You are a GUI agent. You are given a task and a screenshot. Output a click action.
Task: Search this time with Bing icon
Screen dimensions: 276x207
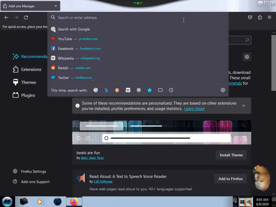(x=106, y=90)
